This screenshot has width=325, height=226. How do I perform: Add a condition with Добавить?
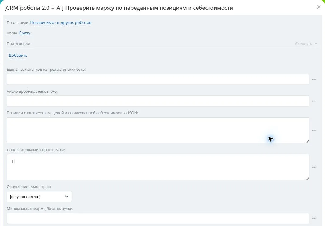tap(18, 56)
